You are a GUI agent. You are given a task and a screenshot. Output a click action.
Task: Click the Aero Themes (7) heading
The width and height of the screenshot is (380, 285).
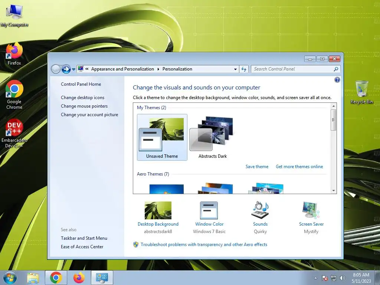pyautogui.click(x=153, y=174)
